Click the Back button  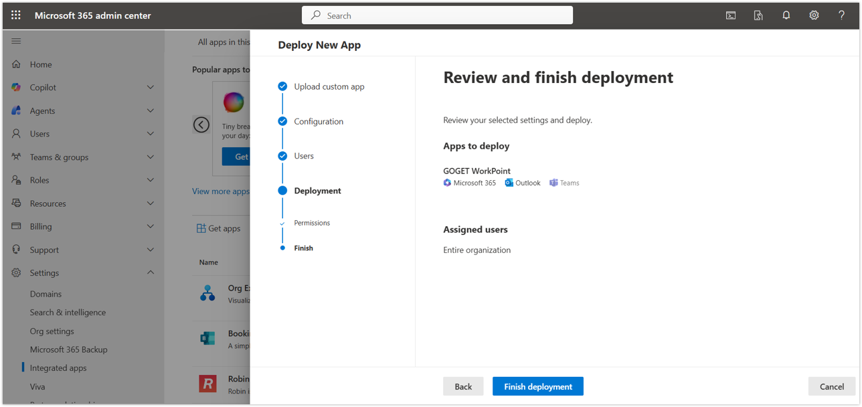pyautogui.click(x=463, y=386)
